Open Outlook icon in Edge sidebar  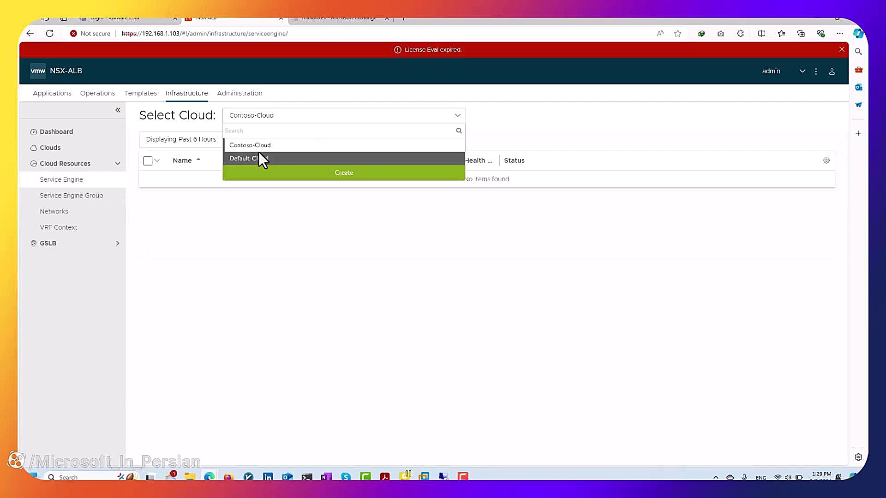[858, 87]
